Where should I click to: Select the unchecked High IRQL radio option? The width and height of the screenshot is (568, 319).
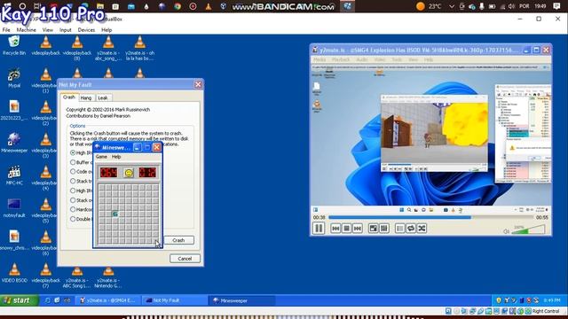point(73,191)
